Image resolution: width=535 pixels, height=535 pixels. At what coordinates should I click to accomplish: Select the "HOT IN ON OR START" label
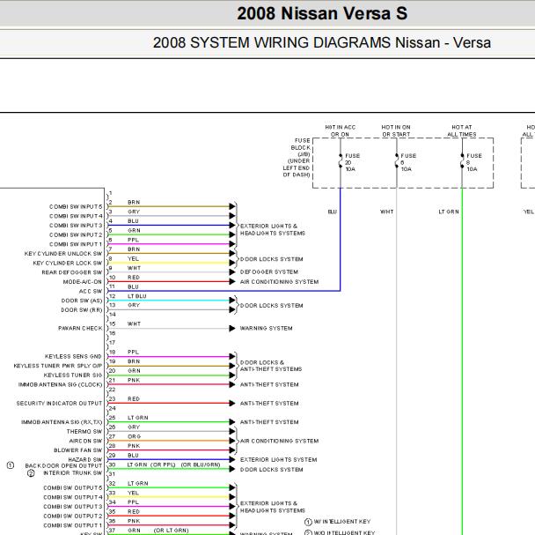pyautogui.click(x=396, y=131)
